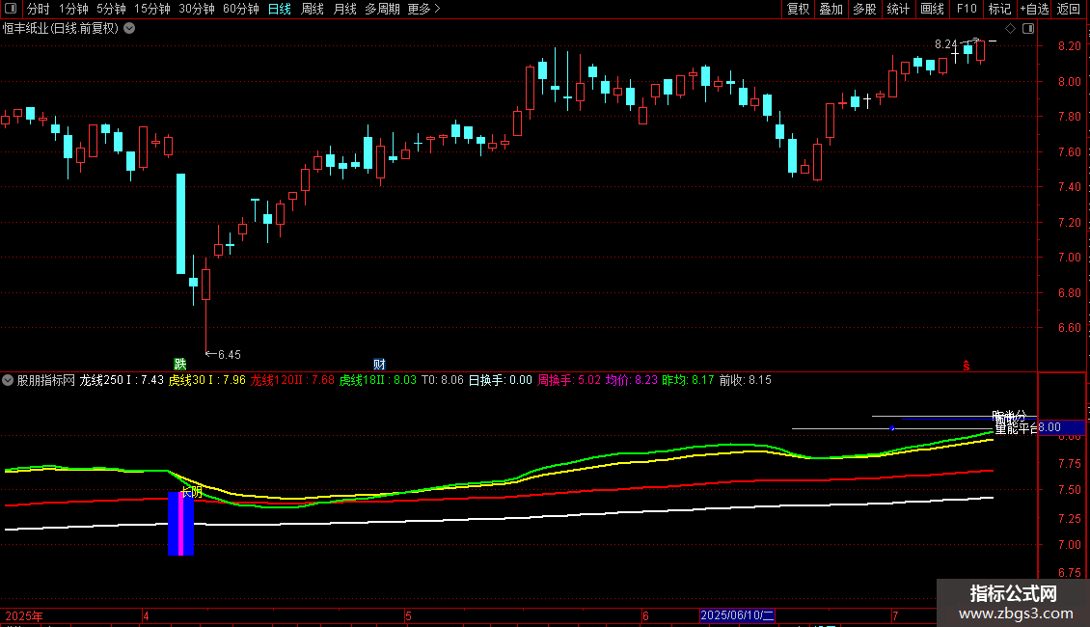Toggle the side panel icon at chart top-right
Screen dimensions: 1090x627
1028,29
